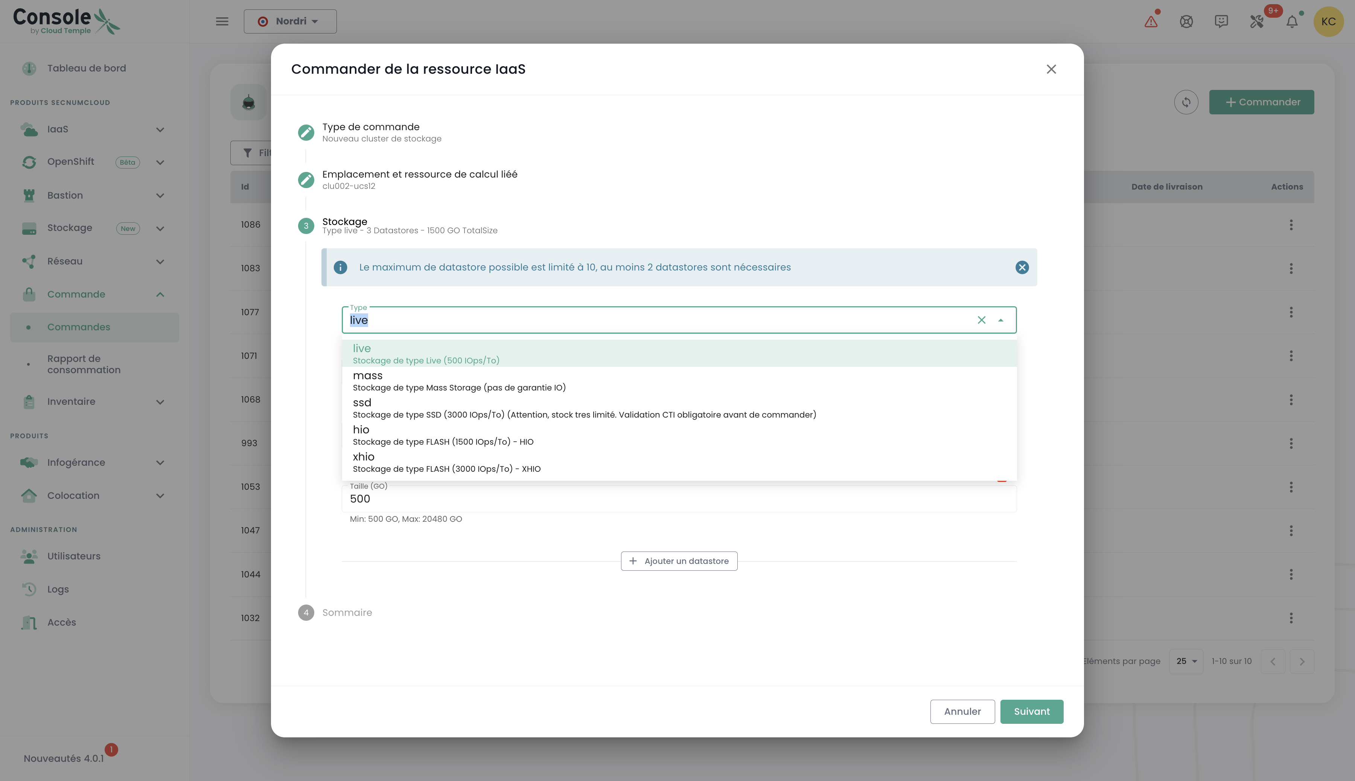Open the Nordri tenant selector

click(290, 21)
